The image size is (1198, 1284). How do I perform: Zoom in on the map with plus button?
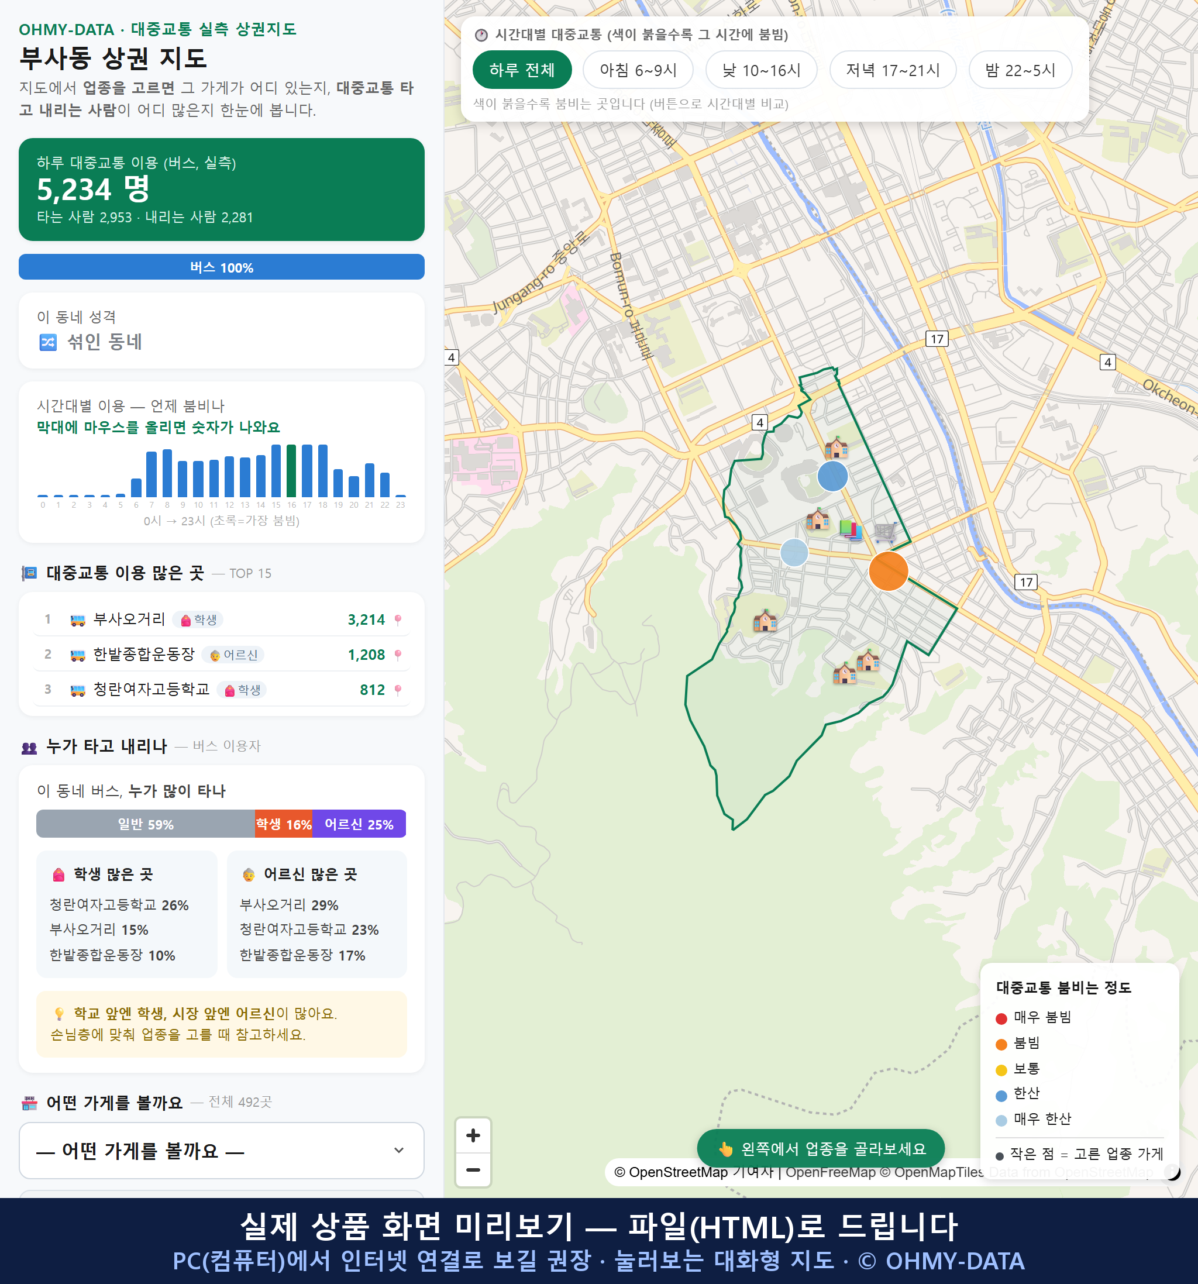[473, 1135]
